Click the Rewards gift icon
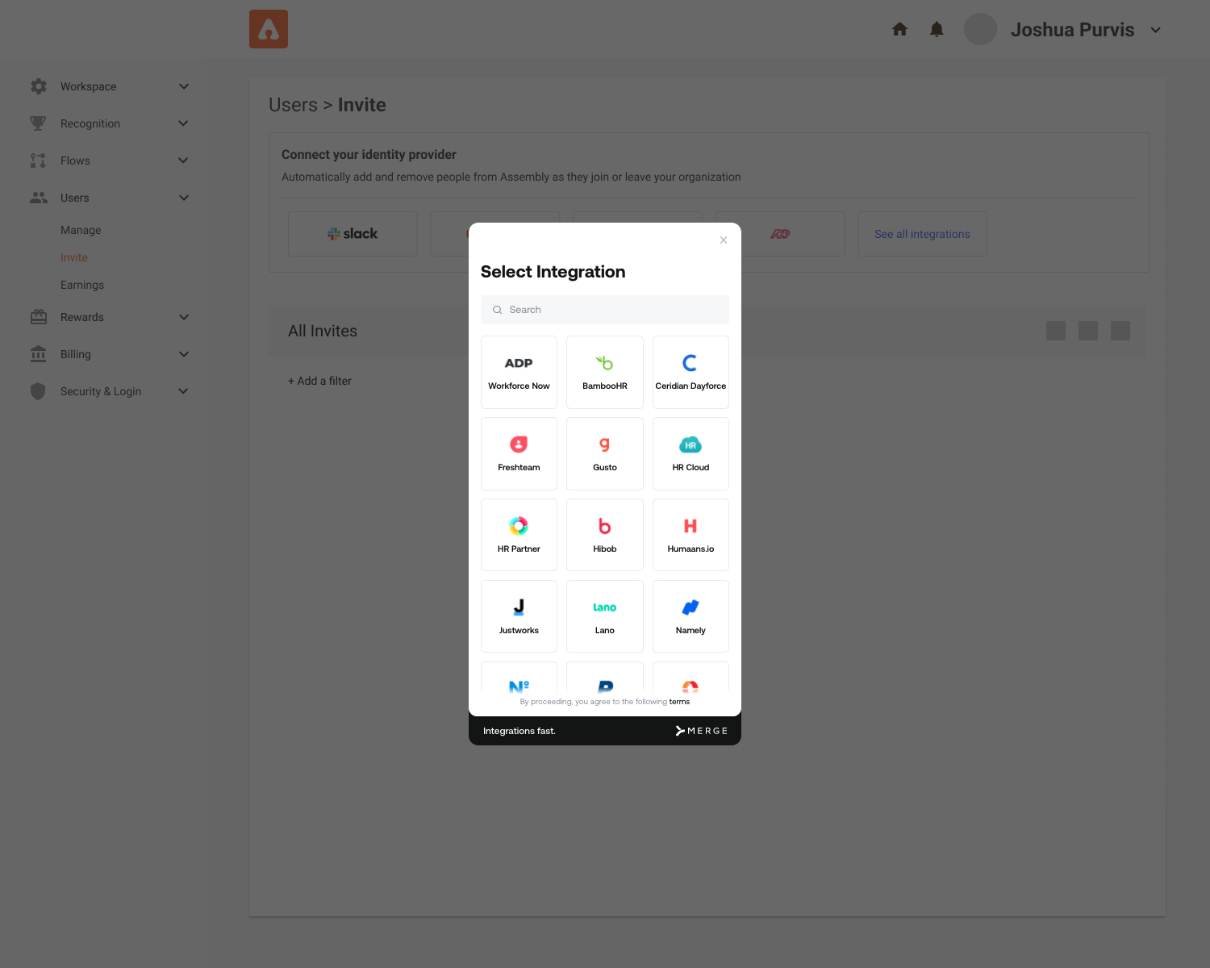Image resolution: width=1210 pixels, height=968 pixels. click(38, 317)
